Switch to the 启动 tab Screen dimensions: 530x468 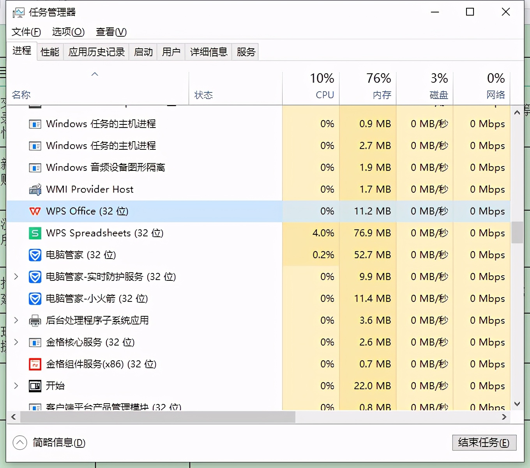tap(143, 52)
